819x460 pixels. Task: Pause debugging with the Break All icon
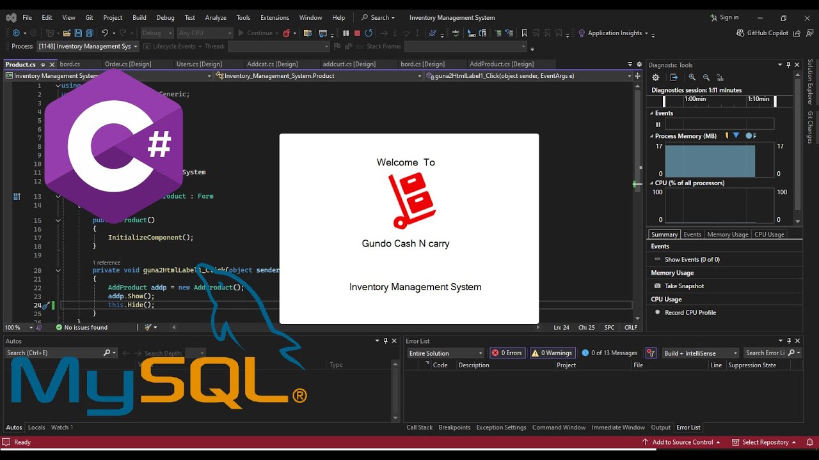click(346, 33)
